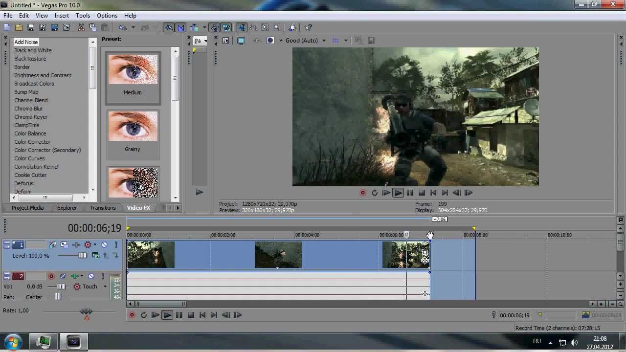Select the Normal Edit tool
The image size is (626, 352).
(242, 28)
